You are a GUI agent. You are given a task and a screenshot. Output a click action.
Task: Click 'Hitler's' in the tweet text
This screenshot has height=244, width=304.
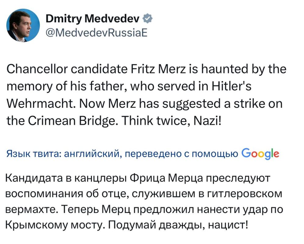point(231,86)
